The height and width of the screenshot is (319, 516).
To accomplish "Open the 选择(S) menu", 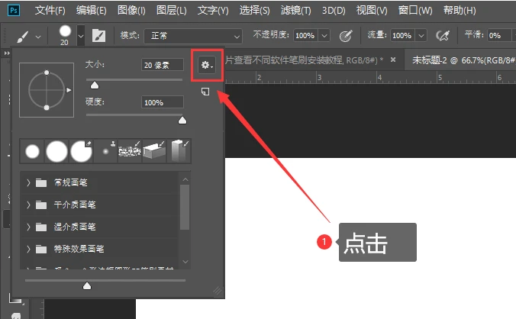I will (254, 11).
